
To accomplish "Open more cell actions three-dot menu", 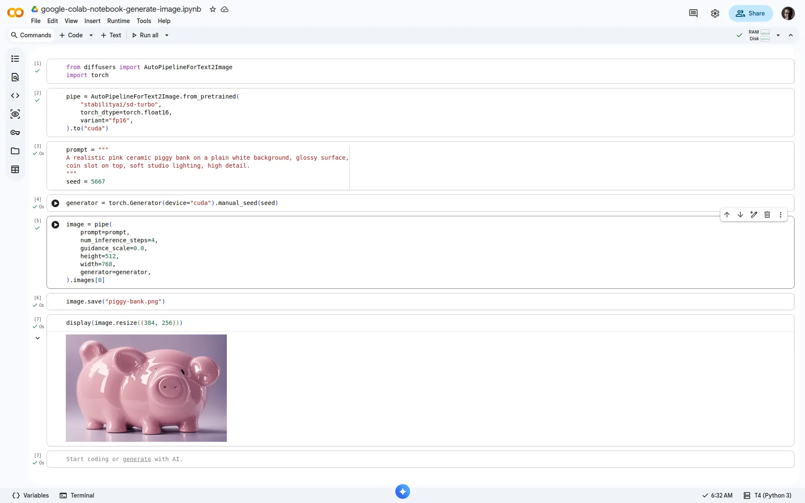I will coord(781,215).
